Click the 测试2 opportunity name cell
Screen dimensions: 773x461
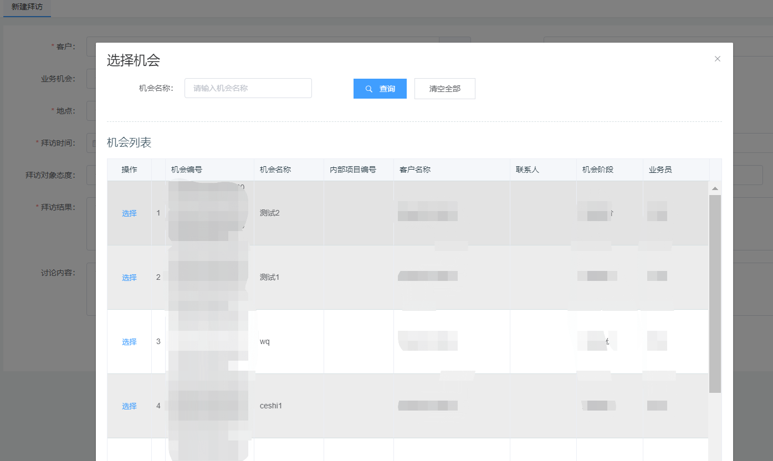tap(270, 213)
